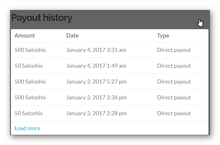Click Direct payout in the 2:28 pm row
This screenshot has width=220, height=145.
pos(174,113)
